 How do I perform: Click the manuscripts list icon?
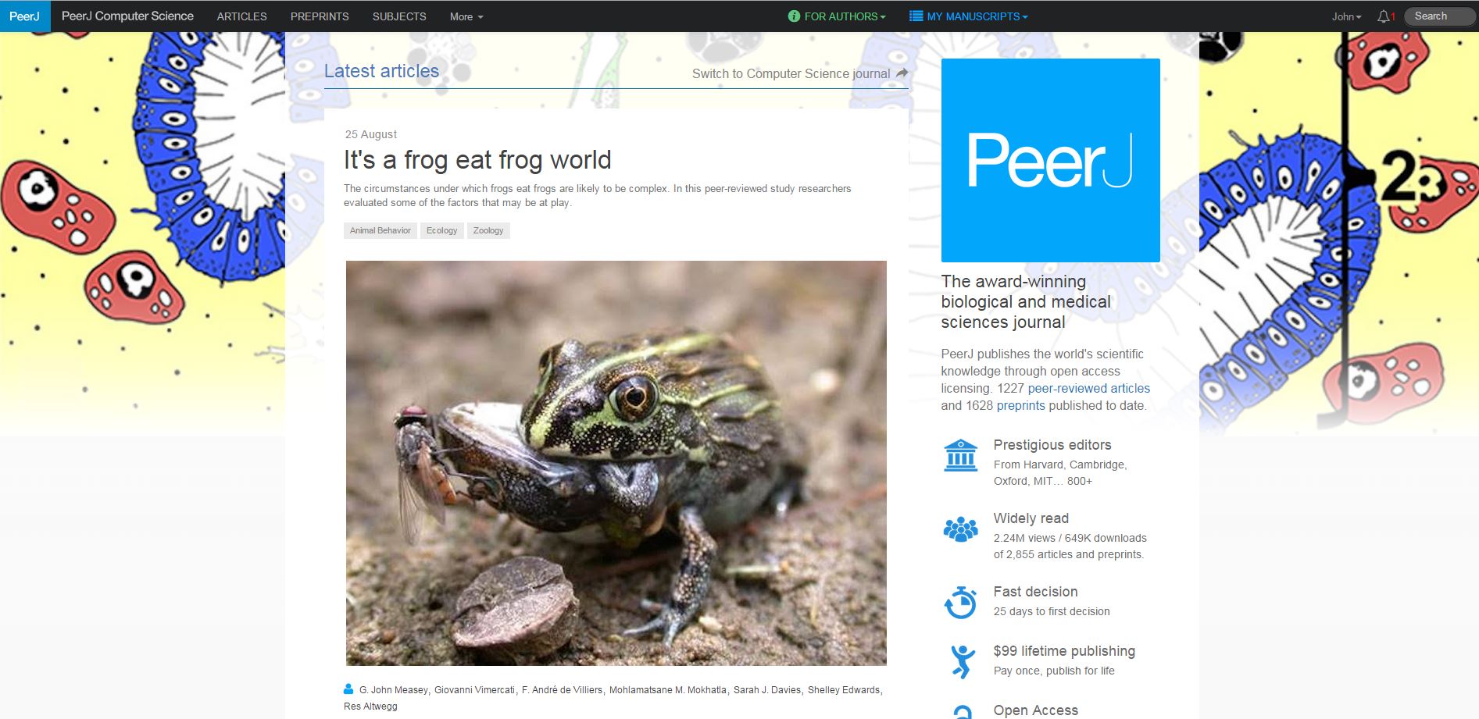point(916,16)
